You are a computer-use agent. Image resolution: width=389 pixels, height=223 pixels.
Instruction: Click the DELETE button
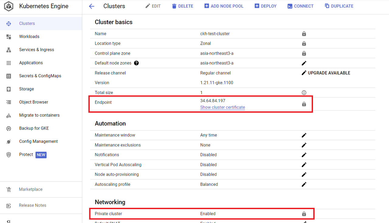click(x=182, y=6)
